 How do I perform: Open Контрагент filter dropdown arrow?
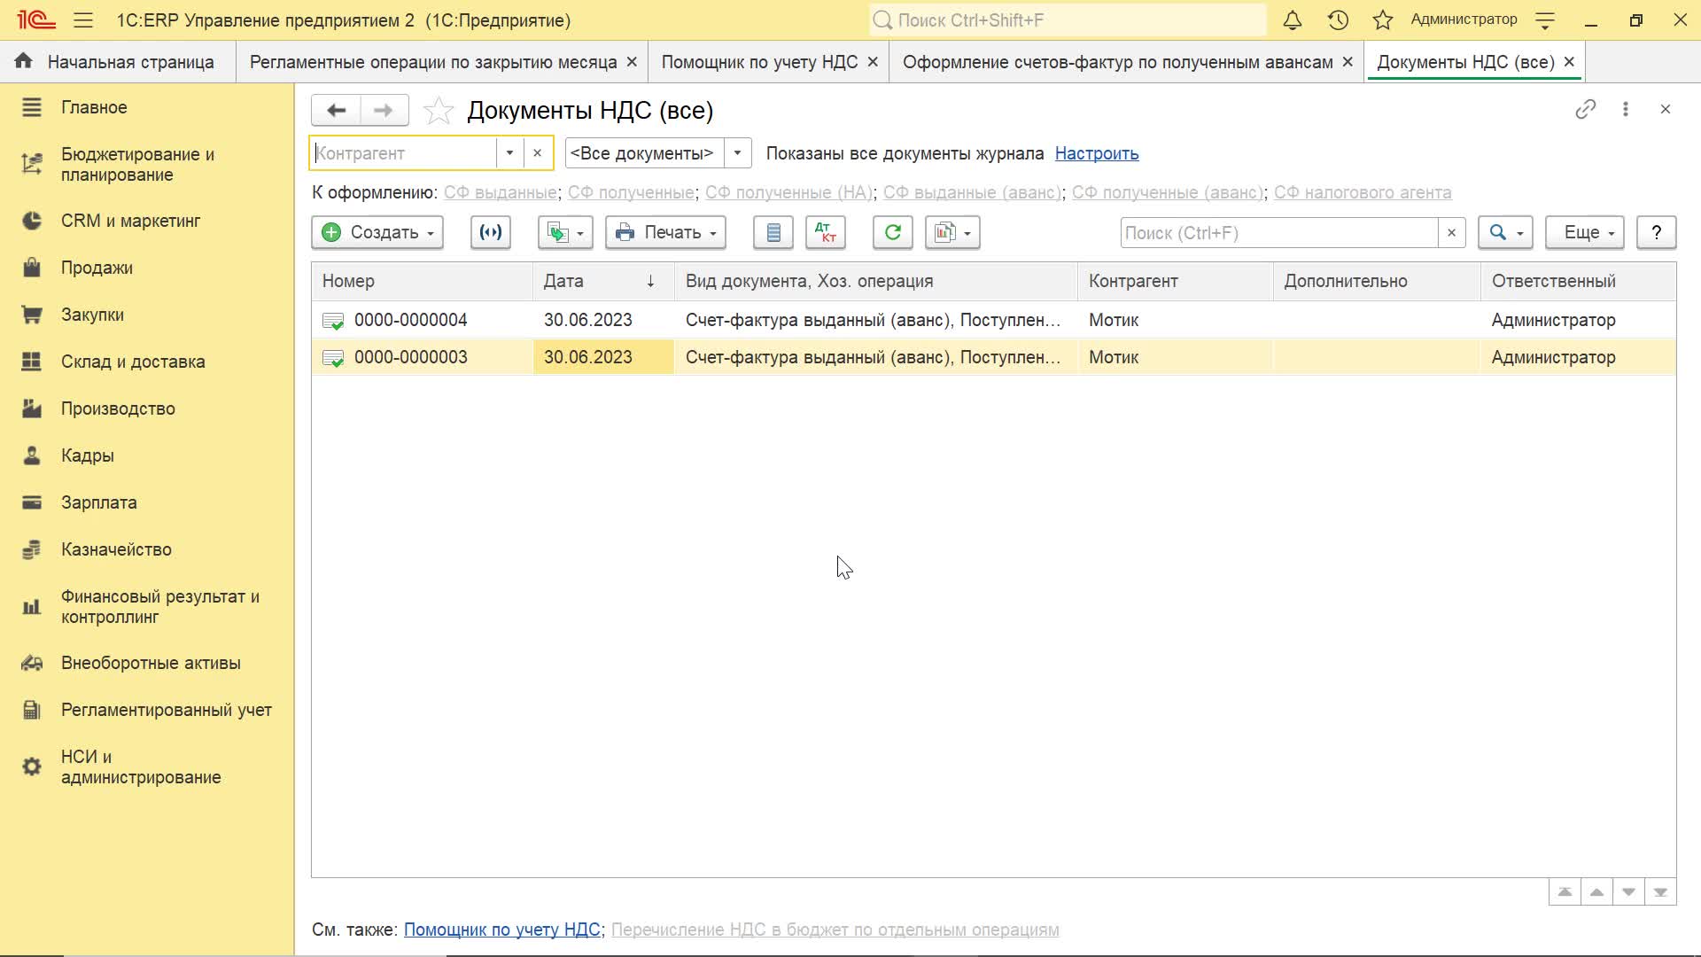[x=509, y=152]
